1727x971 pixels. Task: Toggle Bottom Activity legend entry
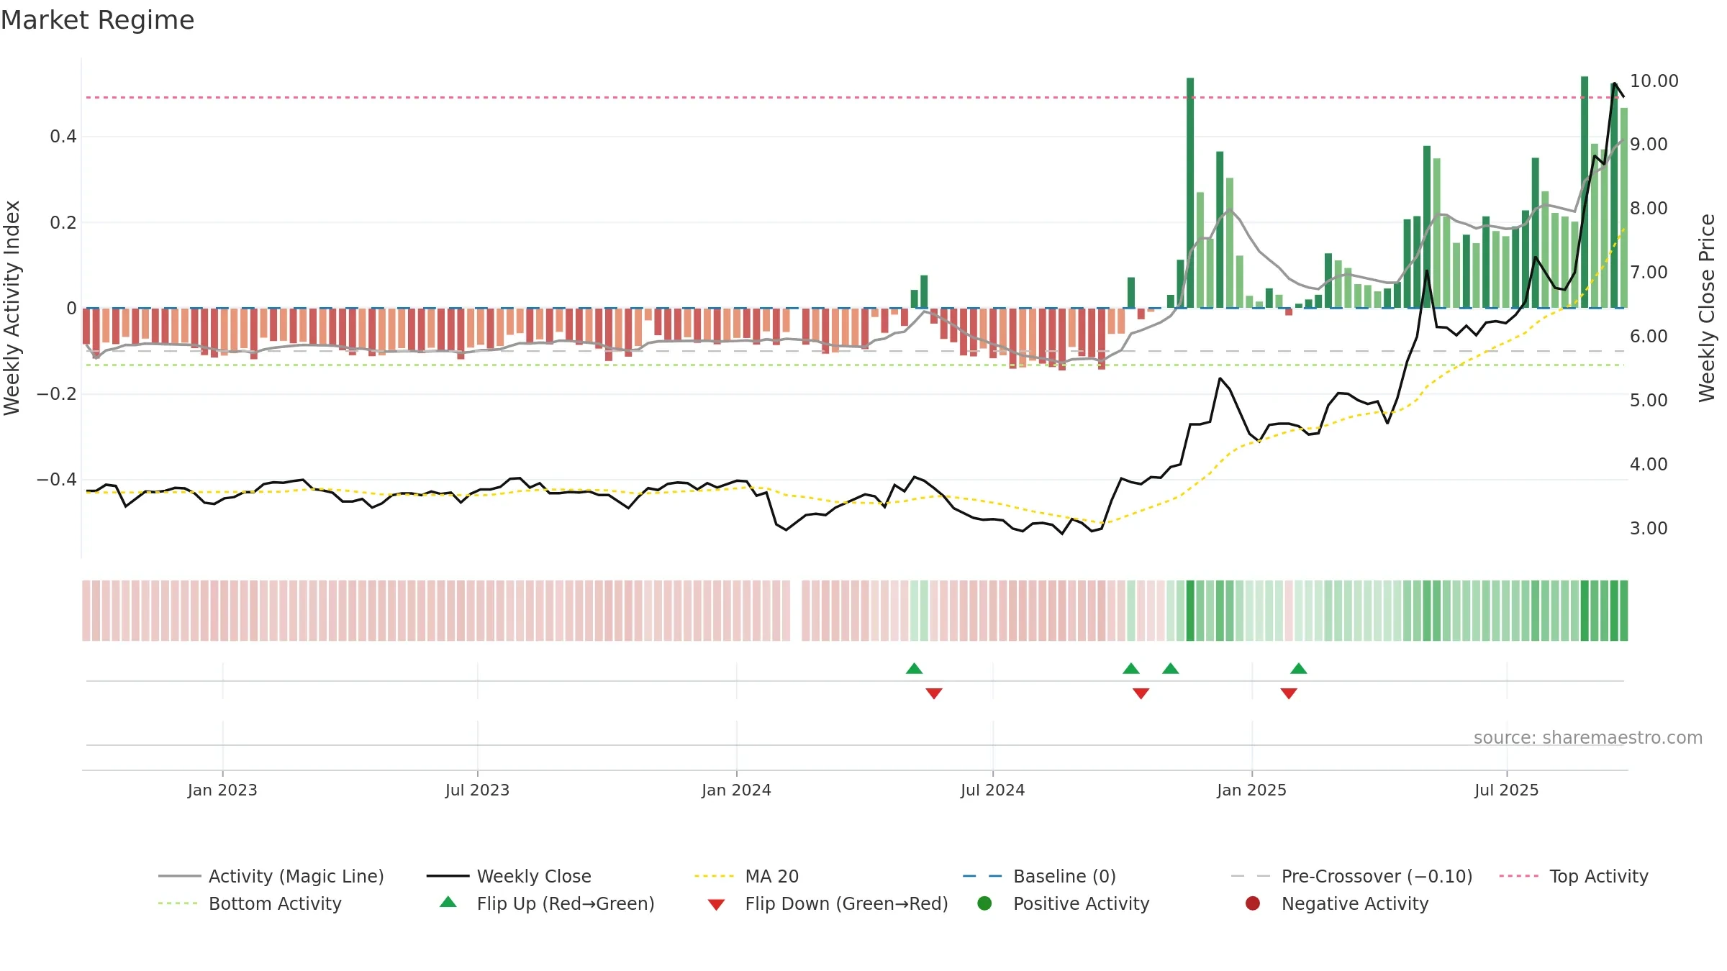[250, 903]
